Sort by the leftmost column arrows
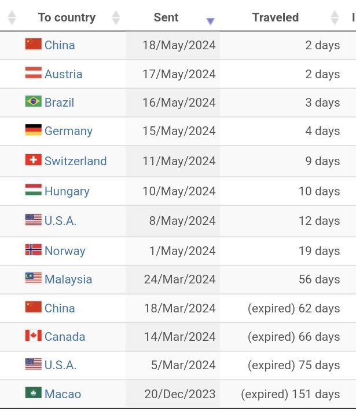Screen dimensions: 356x415 [12, 18]
